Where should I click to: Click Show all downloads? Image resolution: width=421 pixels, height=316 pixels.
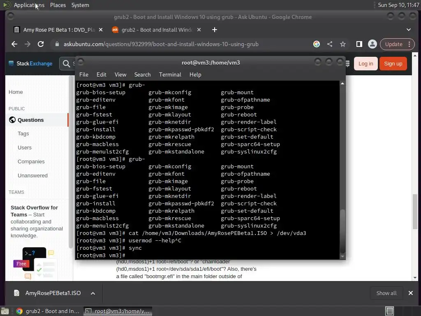pos(386,293)
